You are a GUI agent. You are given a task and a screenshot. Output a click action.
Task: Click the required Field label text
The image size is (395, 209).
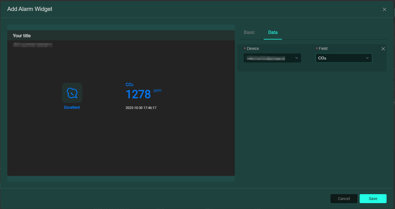point(323,49)
